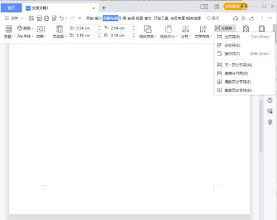Image resolution: width=277 pixels, height=220 pixels.
Task: Open Print Preview icon
Action: pos(54,18)
